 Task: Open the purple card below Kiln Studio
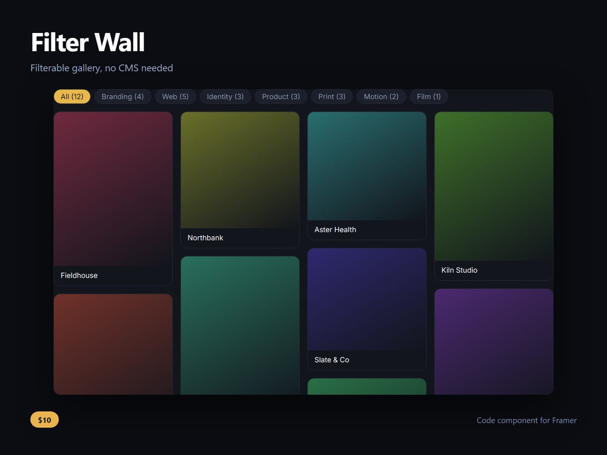494,342
